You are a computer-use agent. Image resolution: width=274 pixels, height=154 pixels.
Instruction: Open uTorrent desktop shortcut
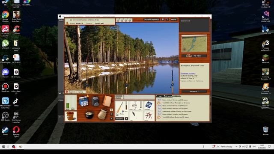[6, 44]
